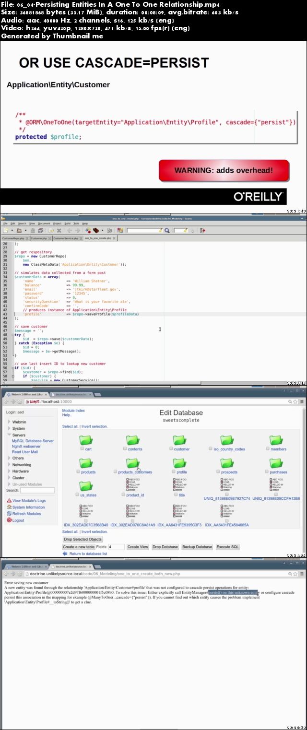Collapse the Servers sidebar category
The height and width of the screenshot is (730, 307).
click(9, 435)
